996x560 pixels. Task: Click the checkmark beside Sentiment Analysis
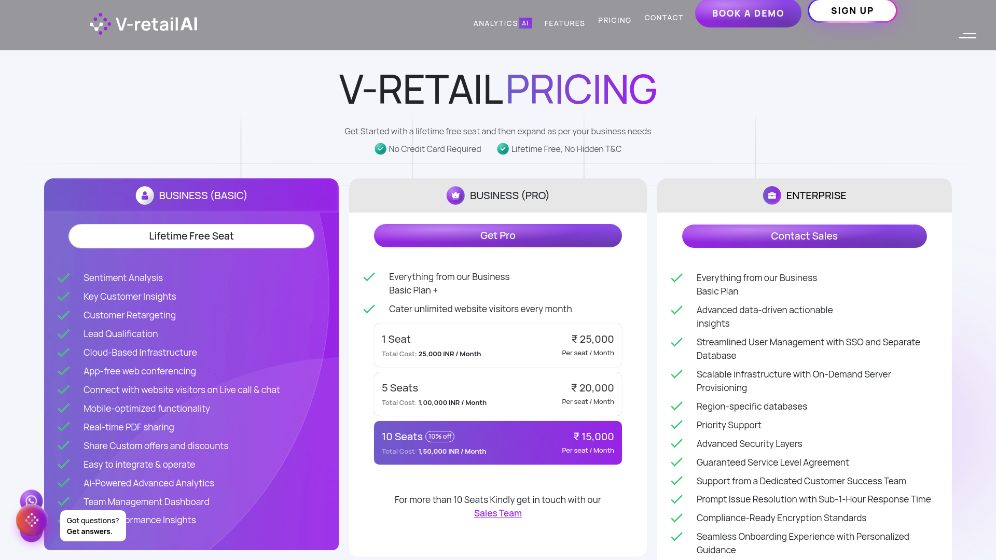63,278
